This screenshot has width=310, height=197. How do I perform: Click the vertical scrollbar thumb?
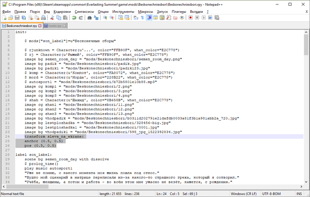click(x=306, y=45)
